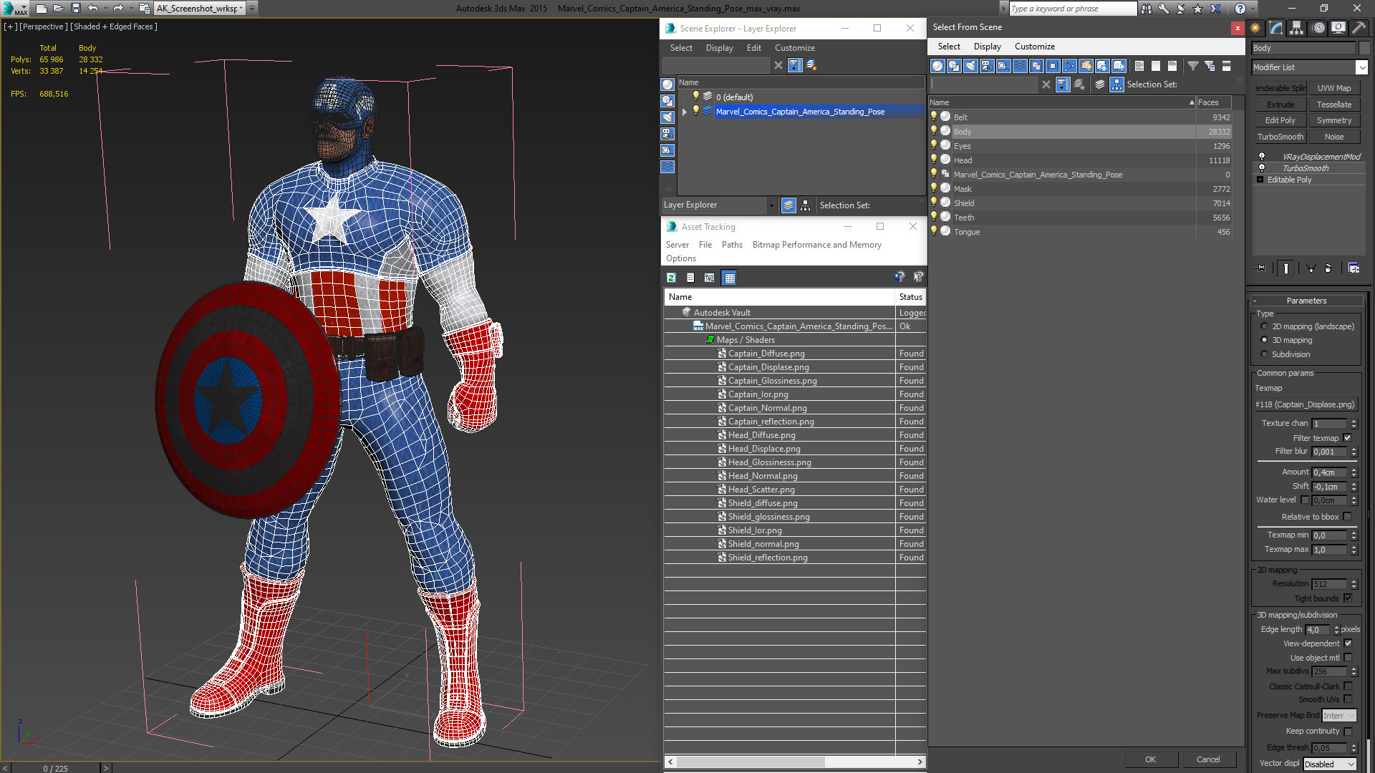The image size is (1375, 773).
Task: Expand Marvel_Comics_Captain_America layer in Scene Explorer
Action: (x=685, y=112)
